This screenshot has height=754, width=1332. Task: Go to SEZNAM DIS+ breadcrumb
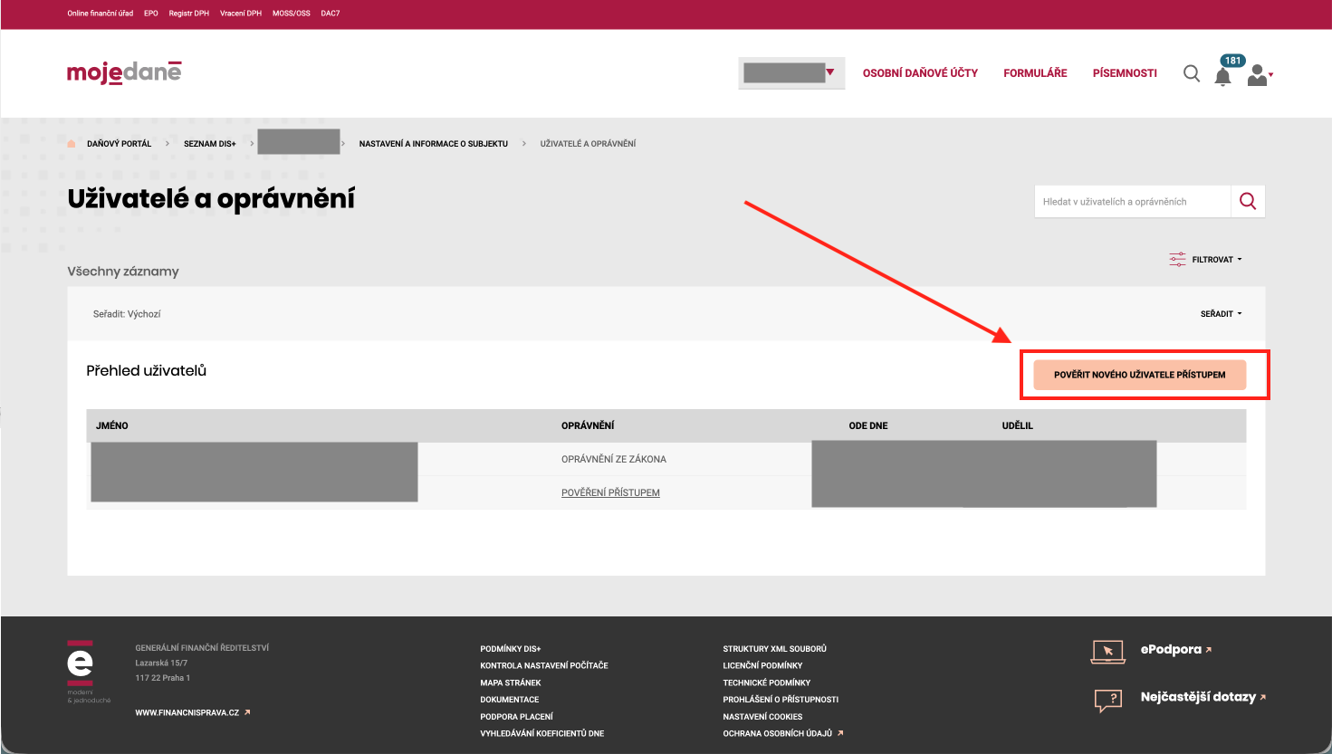point(210,144)
